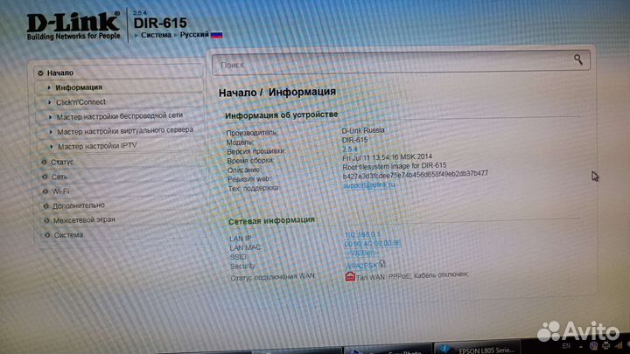This screenshot has height=354, width=630.
Task: Open Мастер настройки беспроводной сети
Action: [x=120, y=116]
